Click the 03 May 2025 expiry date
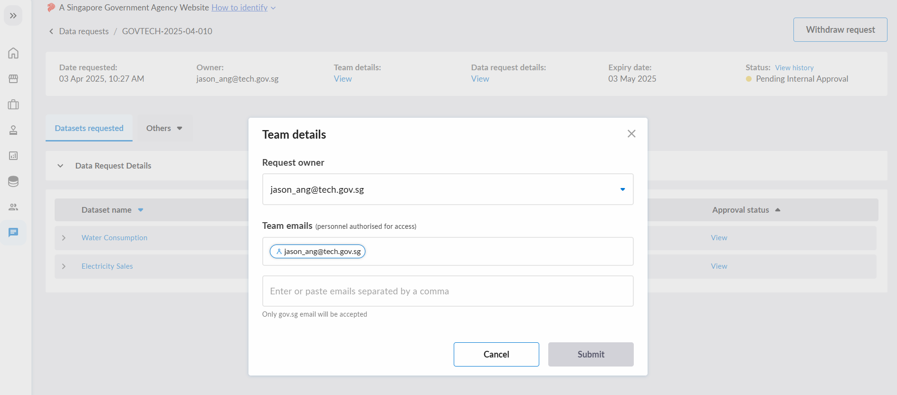897x395 pixels. click(x=632, y=79)
